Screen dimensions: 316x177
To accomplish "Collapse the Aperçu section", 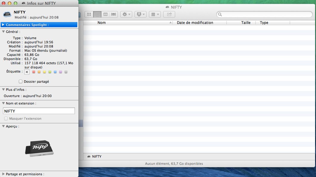I will [x=3, y=126].
